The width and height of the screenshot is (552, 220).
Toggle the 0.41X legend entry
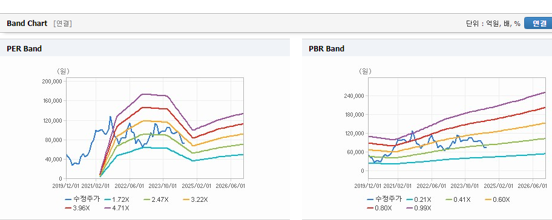458,199
